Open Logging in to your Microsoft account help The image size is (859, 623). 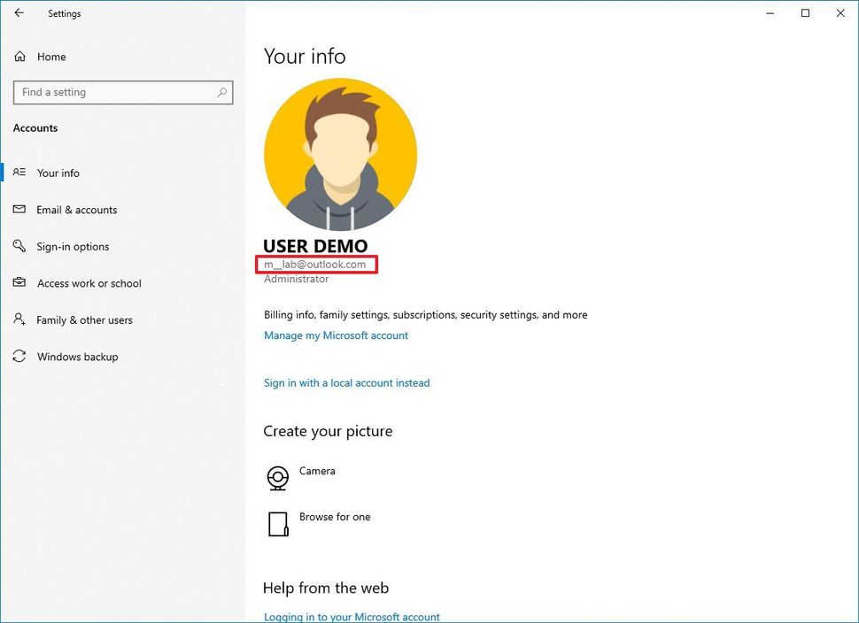(352, 616)
